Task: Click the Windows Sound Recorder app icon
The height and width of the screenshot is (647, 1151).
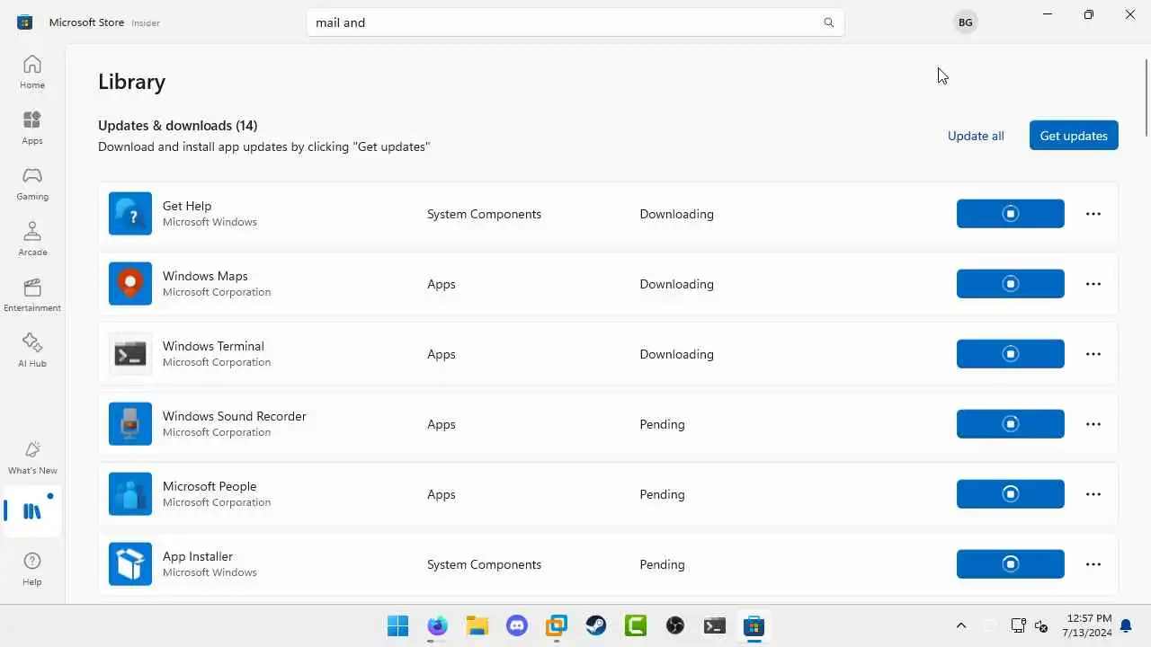Action: (130, 424)
